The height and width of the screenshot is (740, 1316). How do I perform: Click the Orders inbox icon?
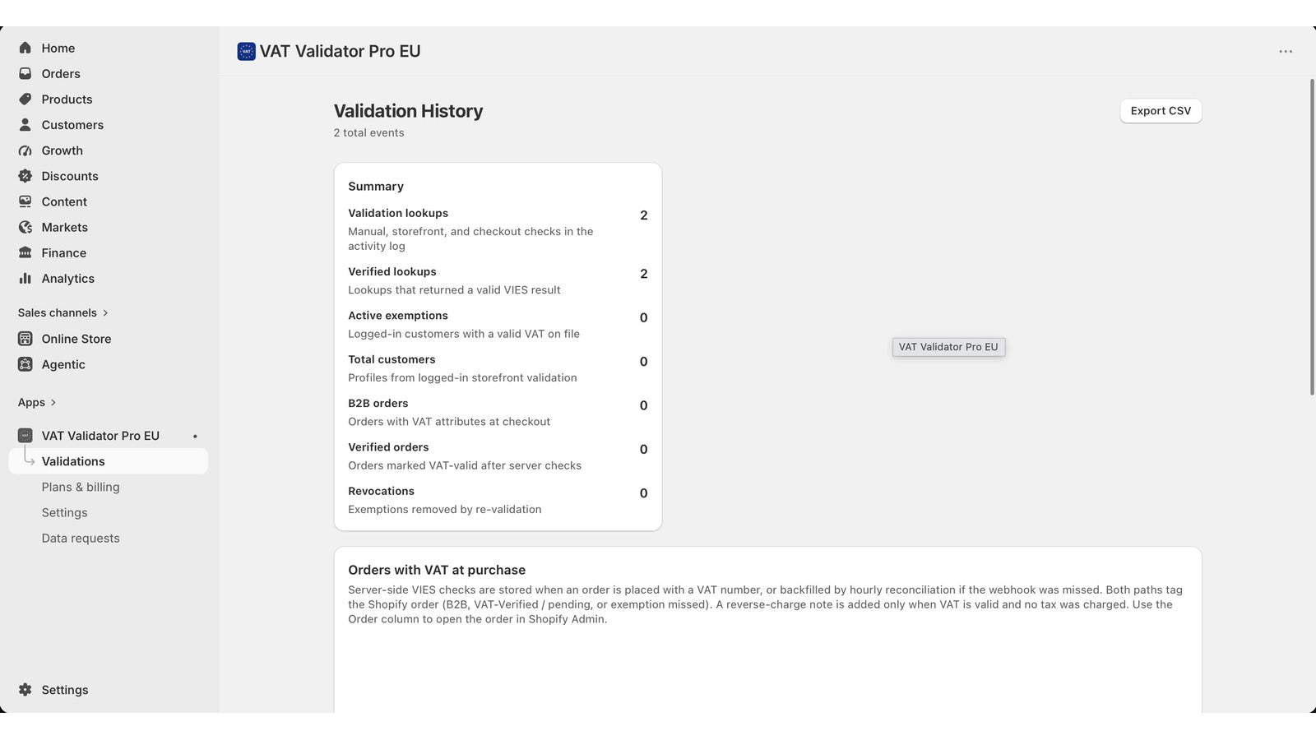pos(25,73)
